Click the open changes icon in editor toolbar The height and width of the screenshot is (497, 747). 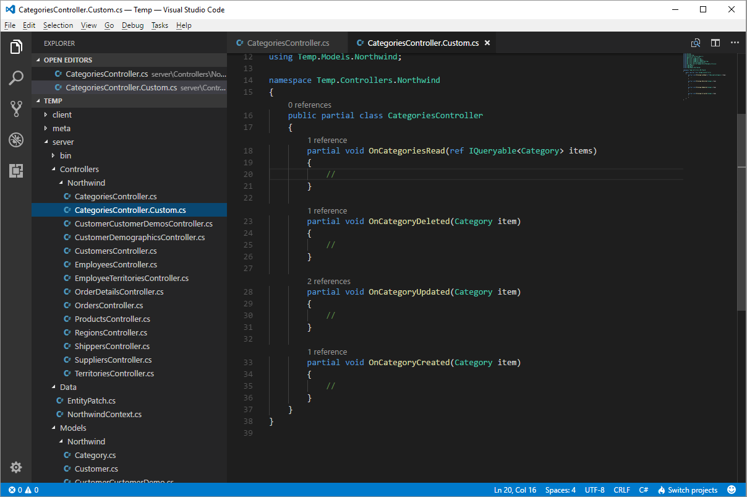pos(696,43)
